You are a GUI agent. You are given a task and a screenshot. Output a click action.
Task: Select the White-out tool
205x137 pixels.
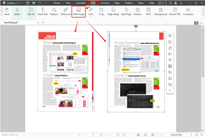[66, 12]
